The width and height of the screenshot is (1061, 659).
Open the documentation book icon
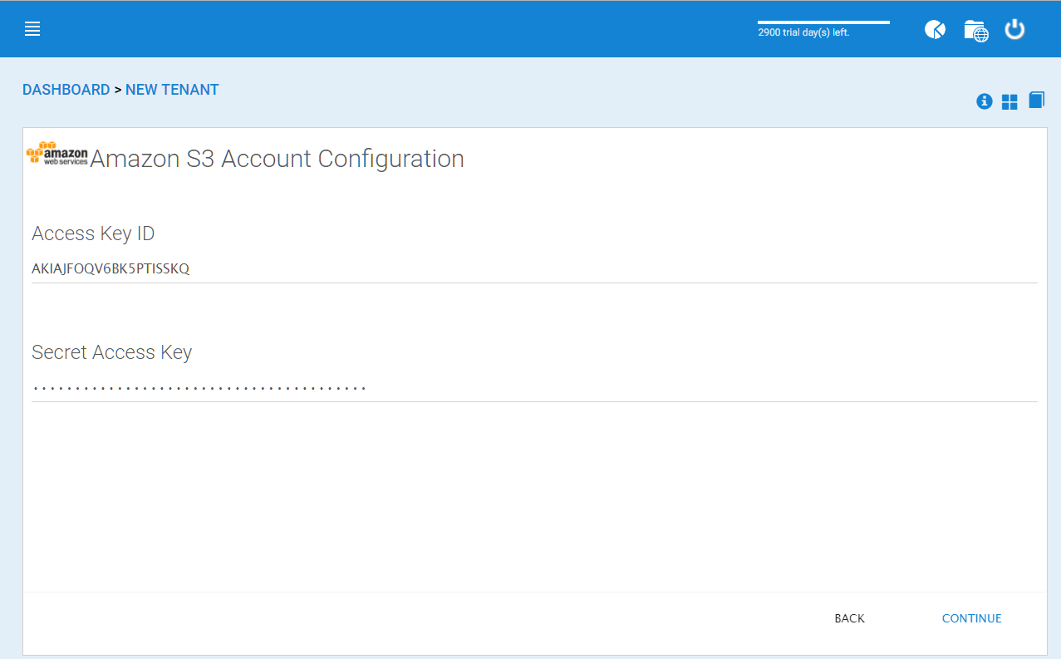(x=1036, y=101)
